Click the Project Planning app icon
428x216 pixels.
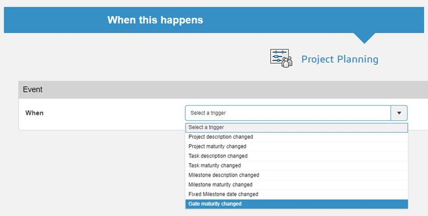281,58
